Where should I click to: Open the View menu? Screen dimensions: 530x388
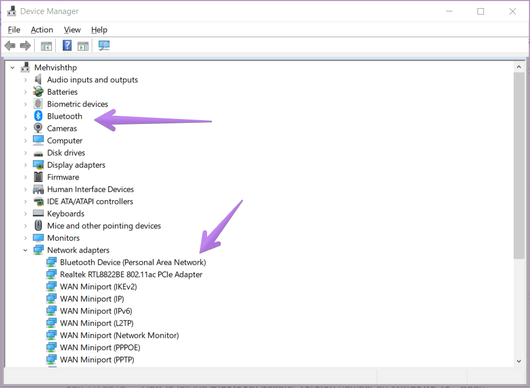point(72,30)
